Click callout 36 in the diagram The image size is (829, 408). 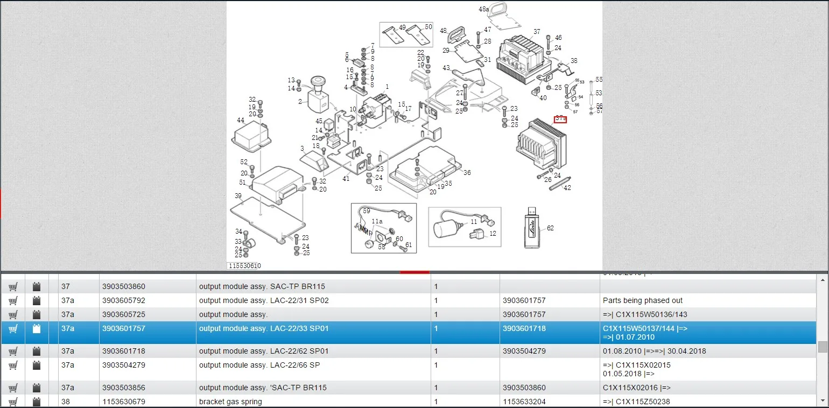click(467, 173)
